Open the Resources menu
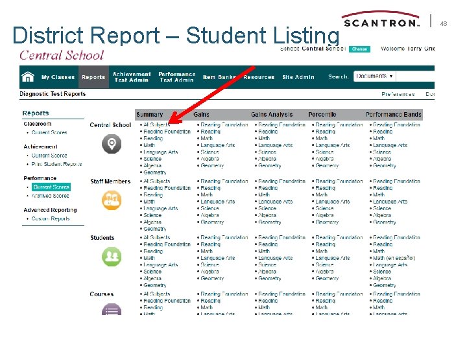Viewport: 467px width, 350px height. (x=259, y=77)
